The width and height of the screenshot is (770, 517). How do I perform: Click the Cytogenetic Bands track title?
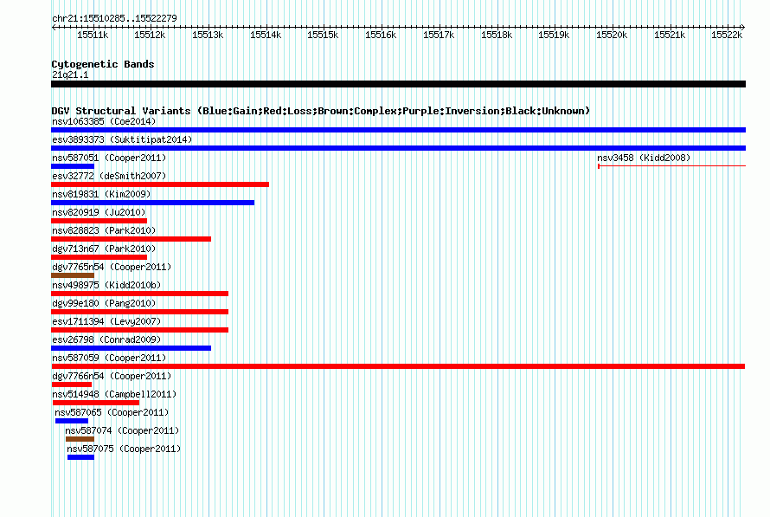point(103,64)
